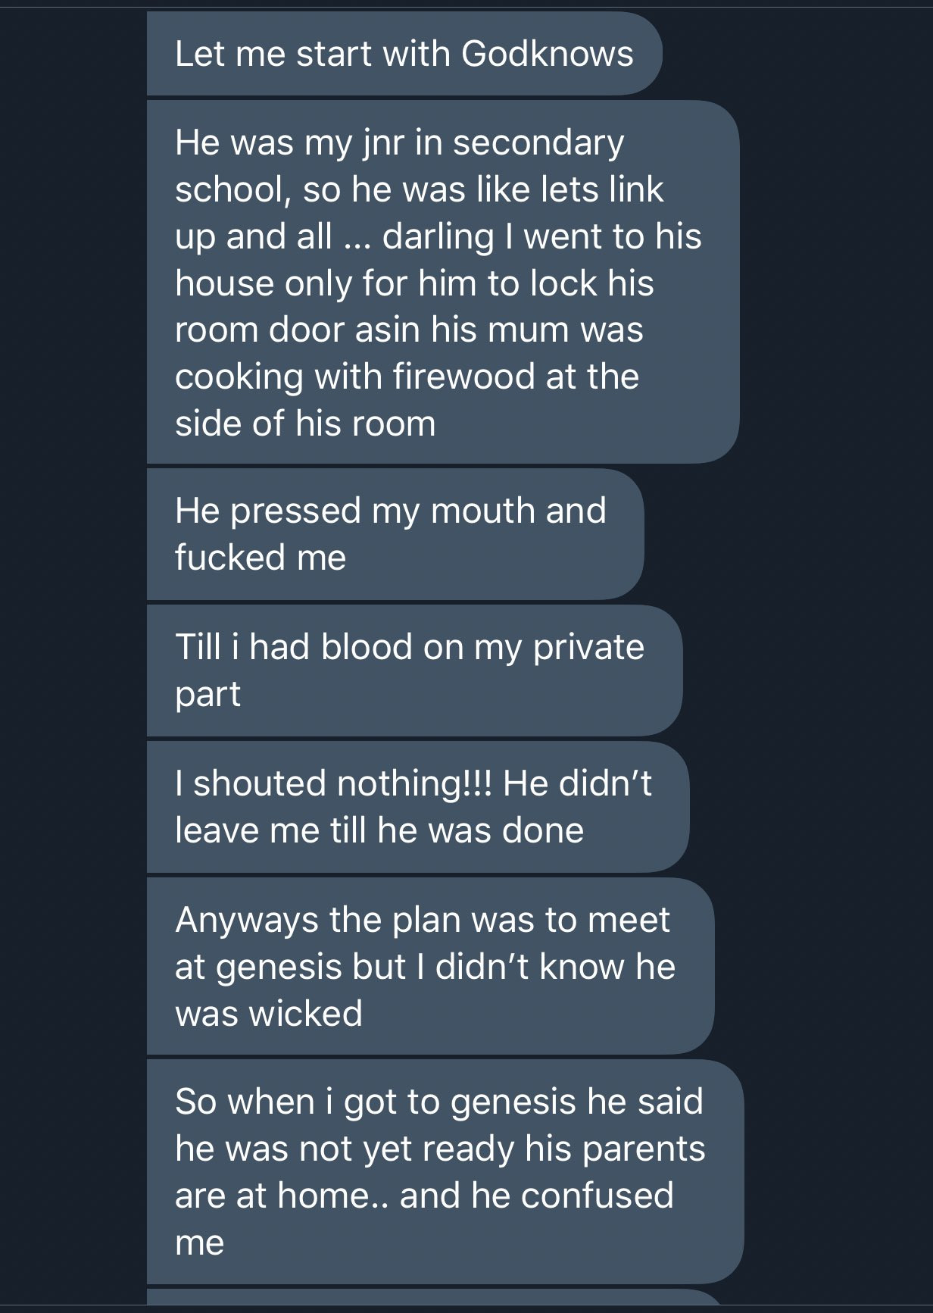Click the word "school," in the long message
This screenshot has width=933, height=1313.
(233, 189)
